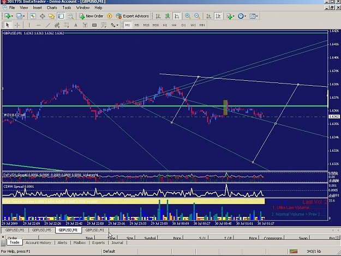Switch chart to candlesticks
The image size is (341, 256).
[x=167, y=16]
